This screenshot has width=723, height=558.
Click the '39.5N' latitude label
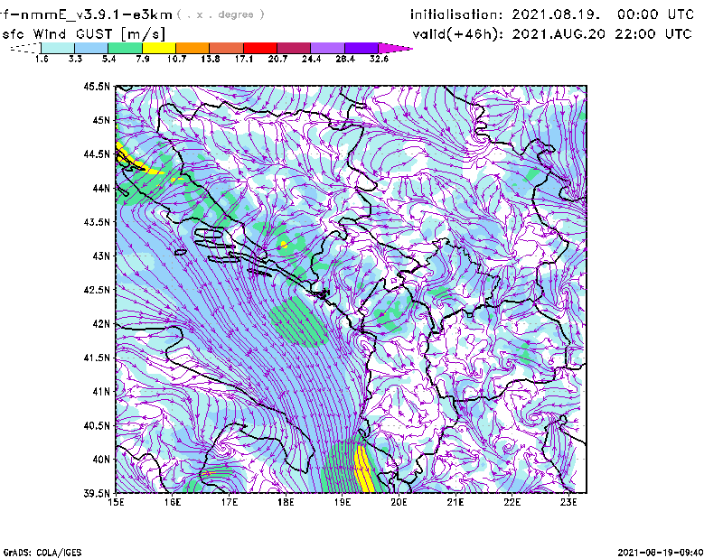coord(97,493)
